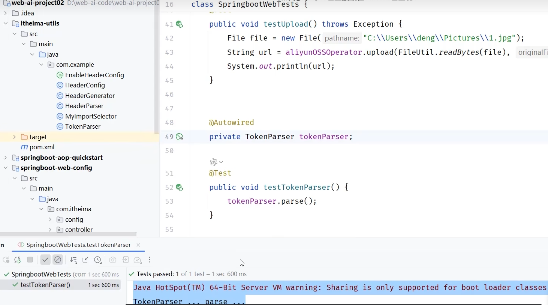The width and height of the screenshot is (548, 305).
Task: Click the testTokenParser method name on line 52
Action: pos(297,188)
